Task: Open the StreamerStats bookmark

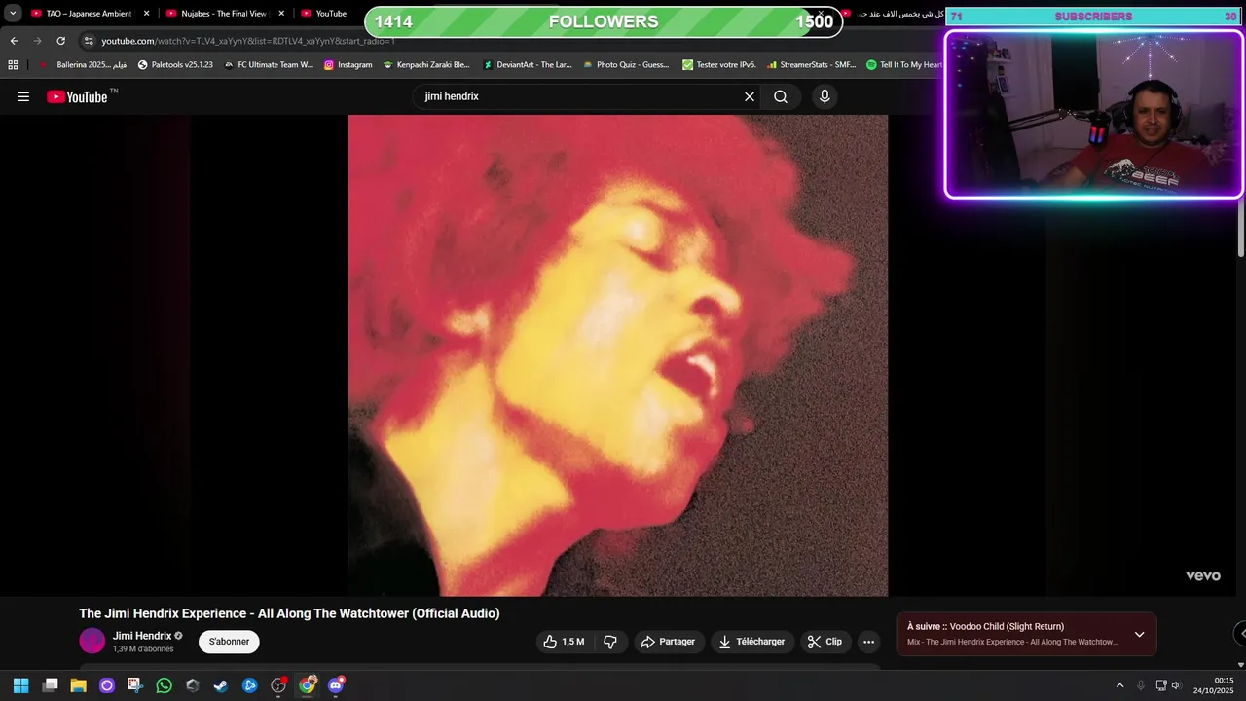Action: pyautogui.click(x=811, y=65)
